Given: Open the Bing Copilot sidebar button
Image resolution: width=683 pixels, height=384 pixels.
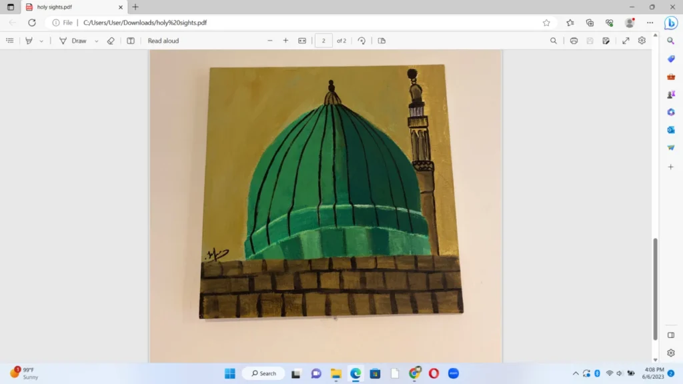Looking at the screenshot, I should pos(671,23).
